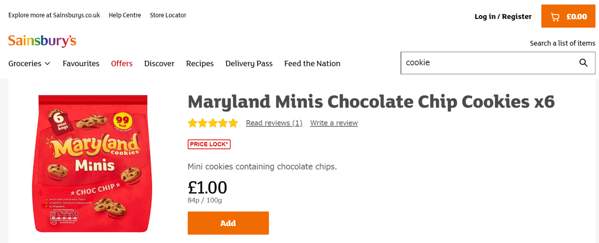Viewport: 599px width, 243px height.
Task: Click Write a review link
Action: point(334,123)
